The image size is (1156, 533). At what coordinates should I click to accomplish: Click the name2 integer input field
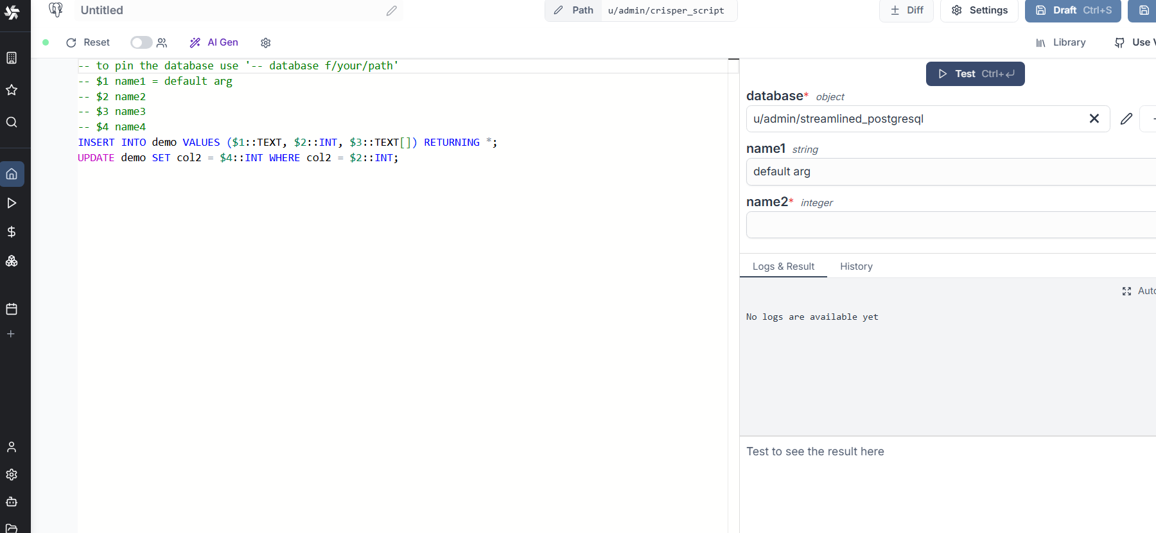(950, 225)
